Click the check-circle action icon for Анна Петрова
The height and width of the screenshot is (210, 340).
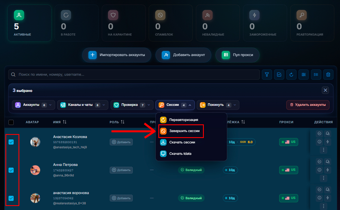click(x=320, y=161)
